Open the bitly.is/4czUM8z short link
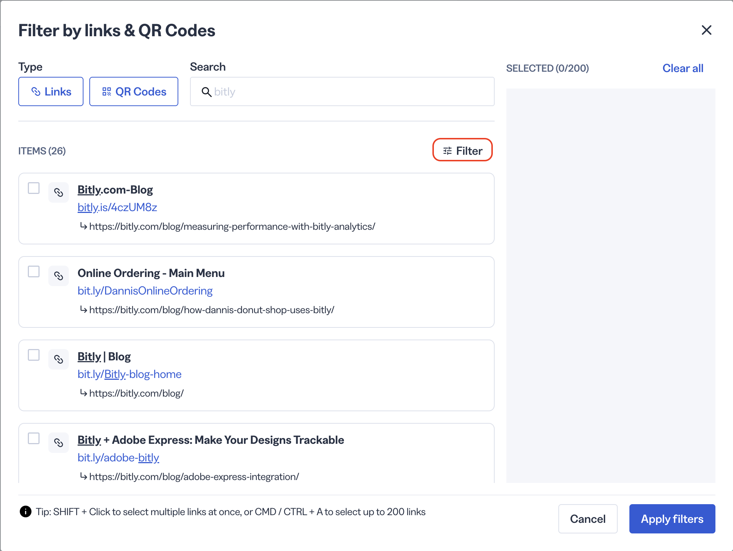 (117, 207)
